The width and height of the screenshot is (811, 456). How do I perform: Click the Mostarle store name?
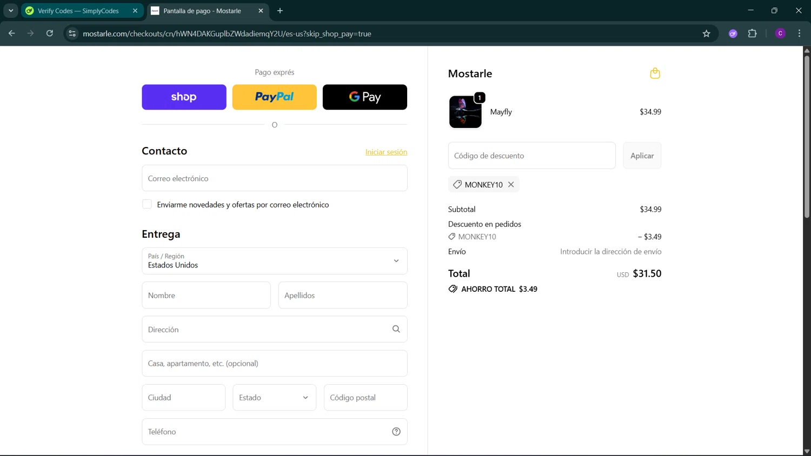[470, 73]
